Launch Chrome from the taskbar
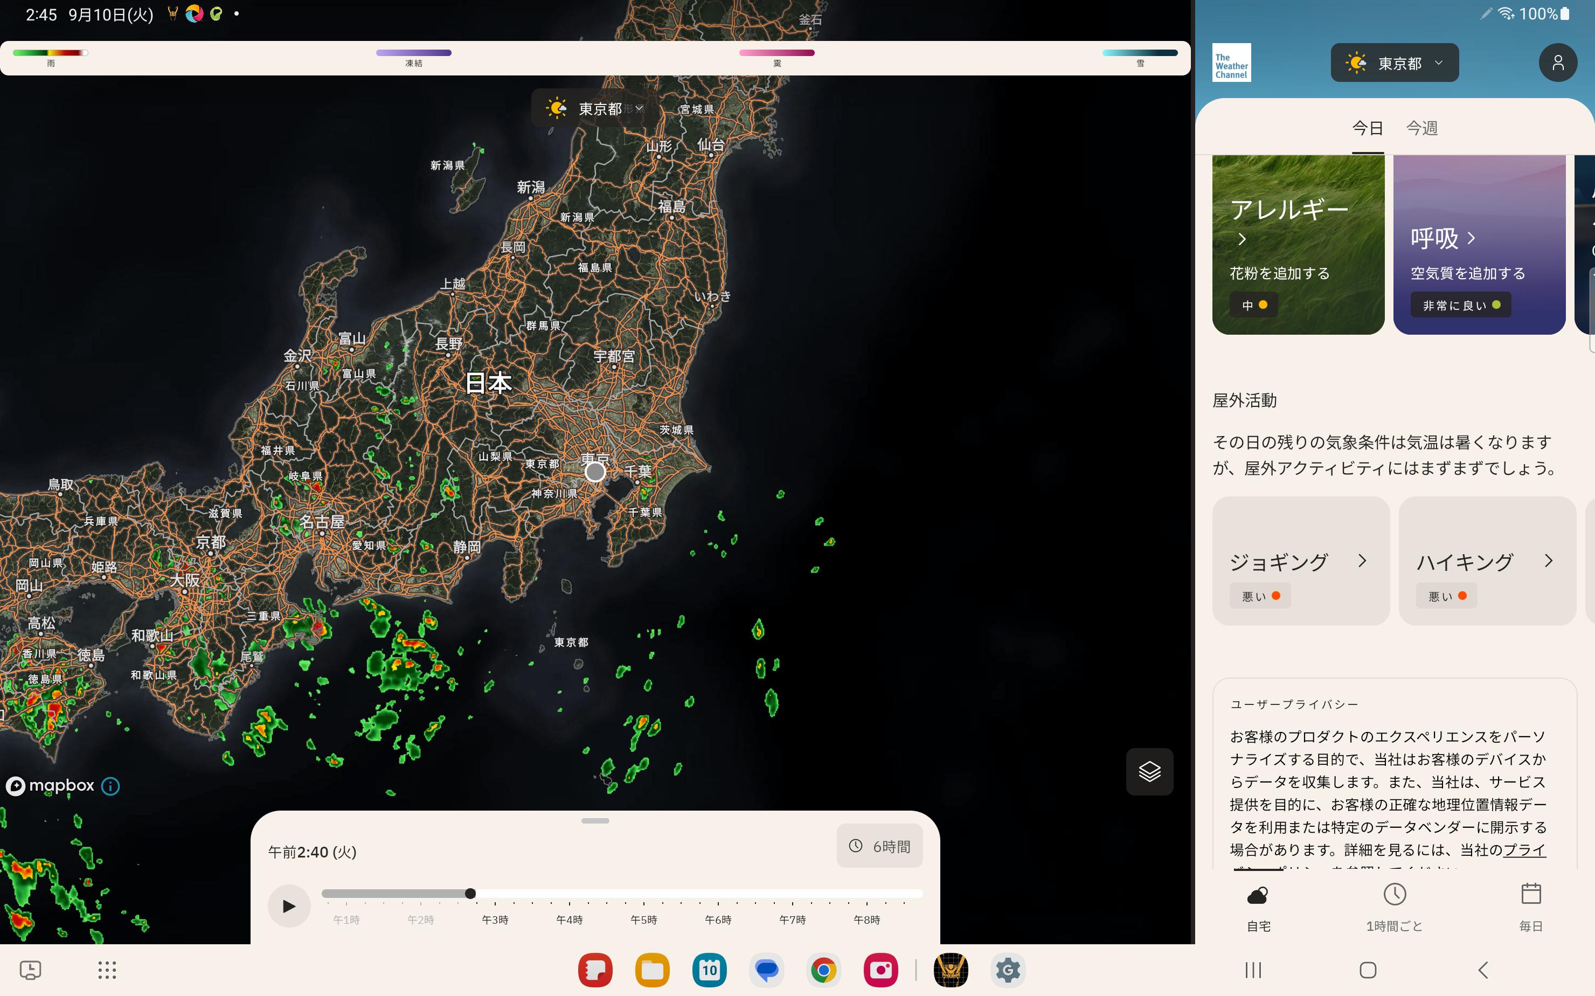Image resolution: width=1595 pixels, height=996 pixels. (x=823, y=970)
